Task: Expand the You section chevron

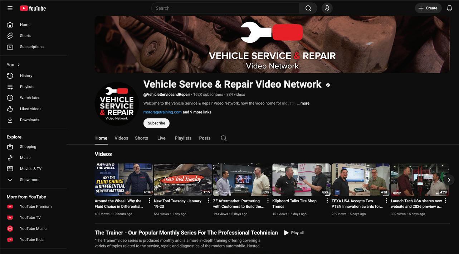Action: [19, 65]
